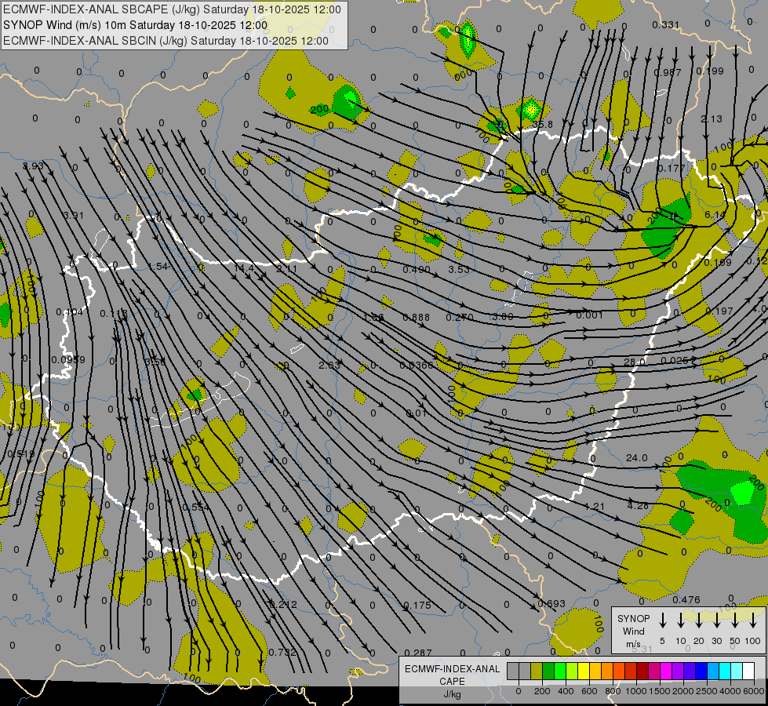Click the 35.8 value on the map
768x706 pixels.
[x=542, y=125]
